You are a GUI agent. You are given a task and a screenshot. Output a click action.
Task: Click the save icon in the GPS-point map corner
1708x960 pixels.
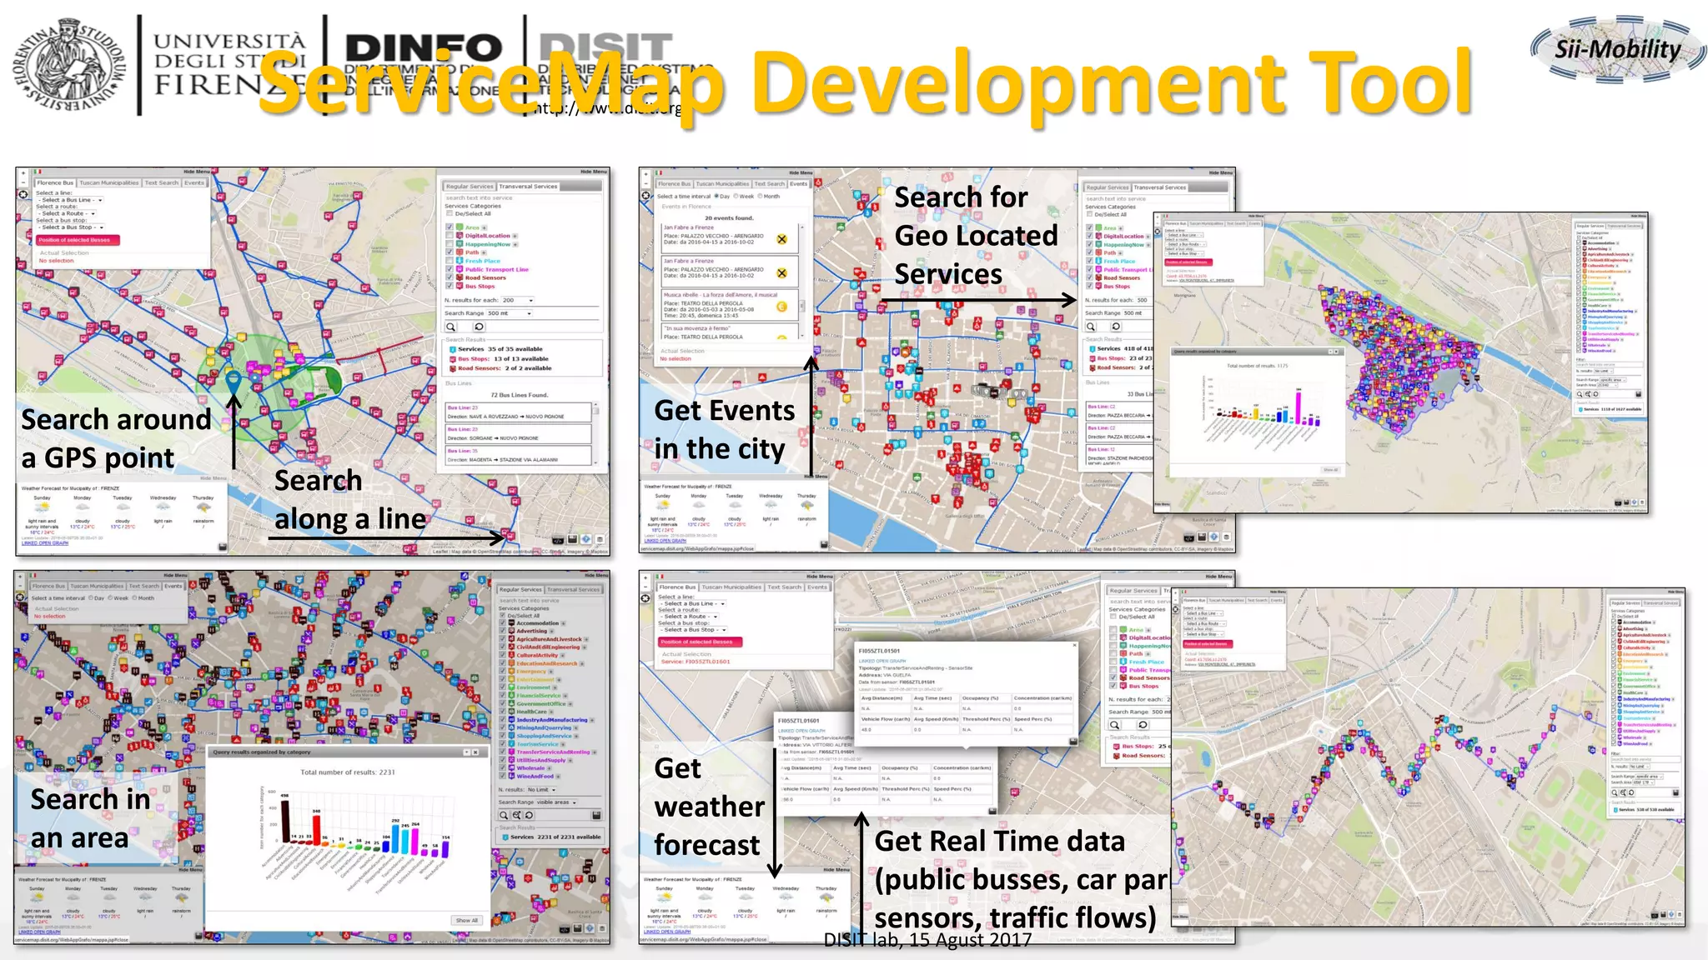coord(573,539)
